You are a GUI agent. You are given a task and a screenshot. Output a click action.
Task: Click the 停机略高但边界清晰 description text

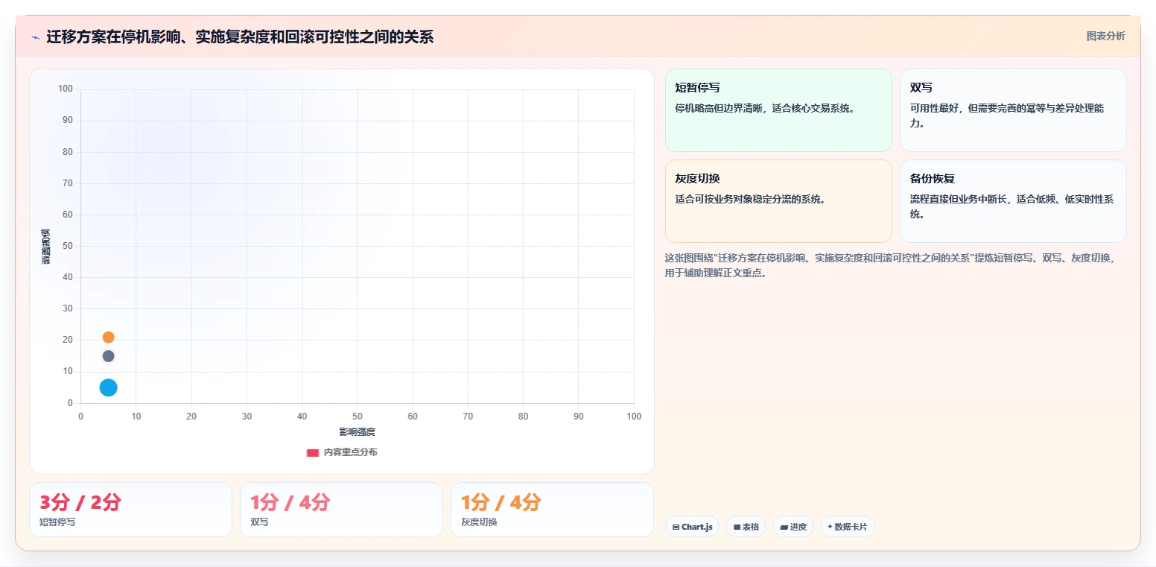(765, 108)
